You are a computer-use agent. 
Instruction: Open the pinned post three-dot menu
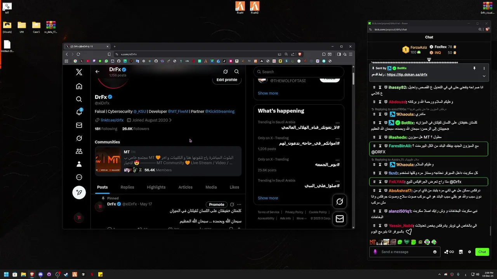(x=239, y=204)
